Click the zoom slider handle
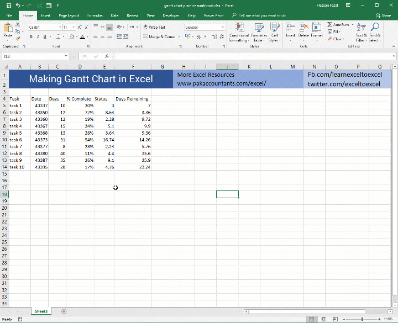This screenshot has width=398, height=323. coord(362,319)
